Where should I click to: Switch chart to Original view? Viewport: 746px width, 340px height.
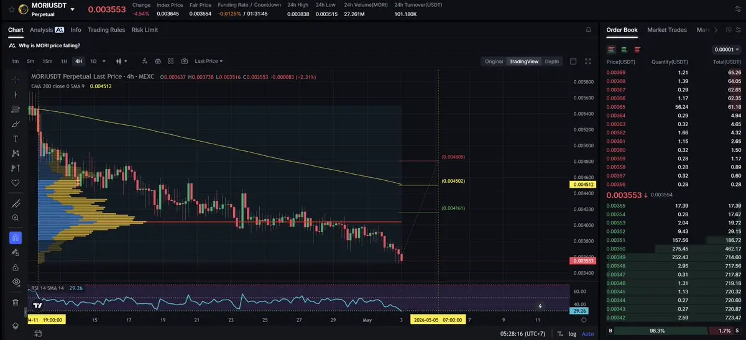(494, 62)
